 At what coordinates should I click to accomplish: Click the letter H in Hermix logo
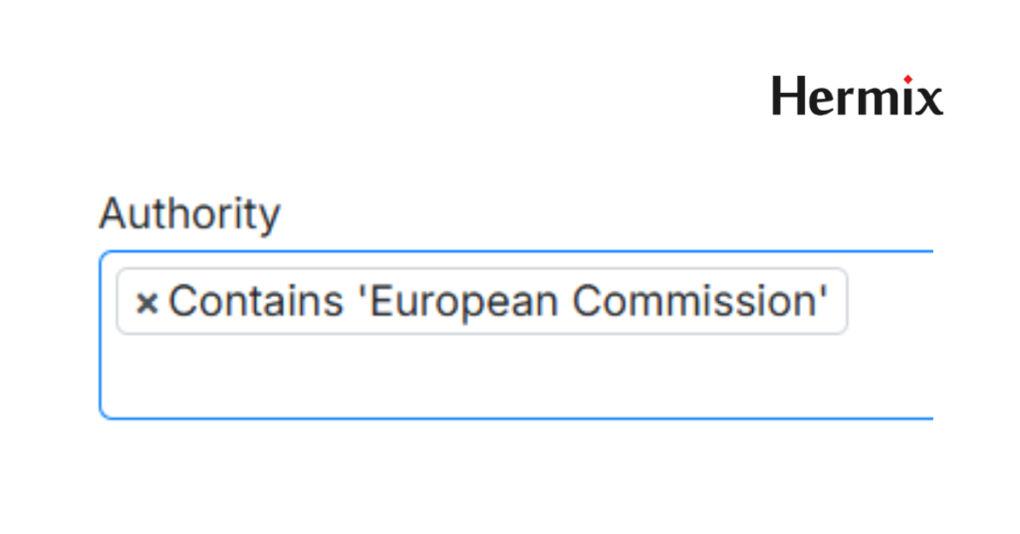pyautogui.click(x=787, y=97)
